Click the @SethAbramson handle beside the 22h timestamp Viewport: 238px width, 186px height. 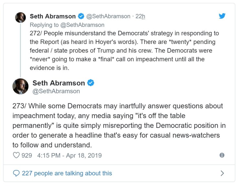[108, 16]
